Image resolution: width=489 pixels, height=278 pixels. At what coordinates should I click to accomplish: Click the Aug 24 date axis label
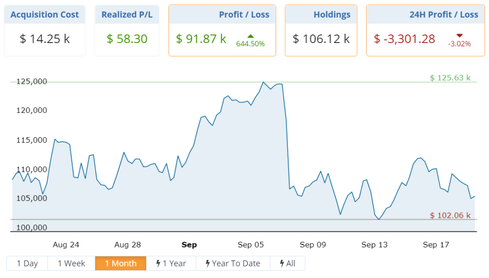66,245
